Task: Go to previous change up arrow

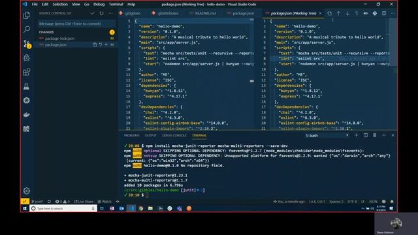Action: pos(338,13)
